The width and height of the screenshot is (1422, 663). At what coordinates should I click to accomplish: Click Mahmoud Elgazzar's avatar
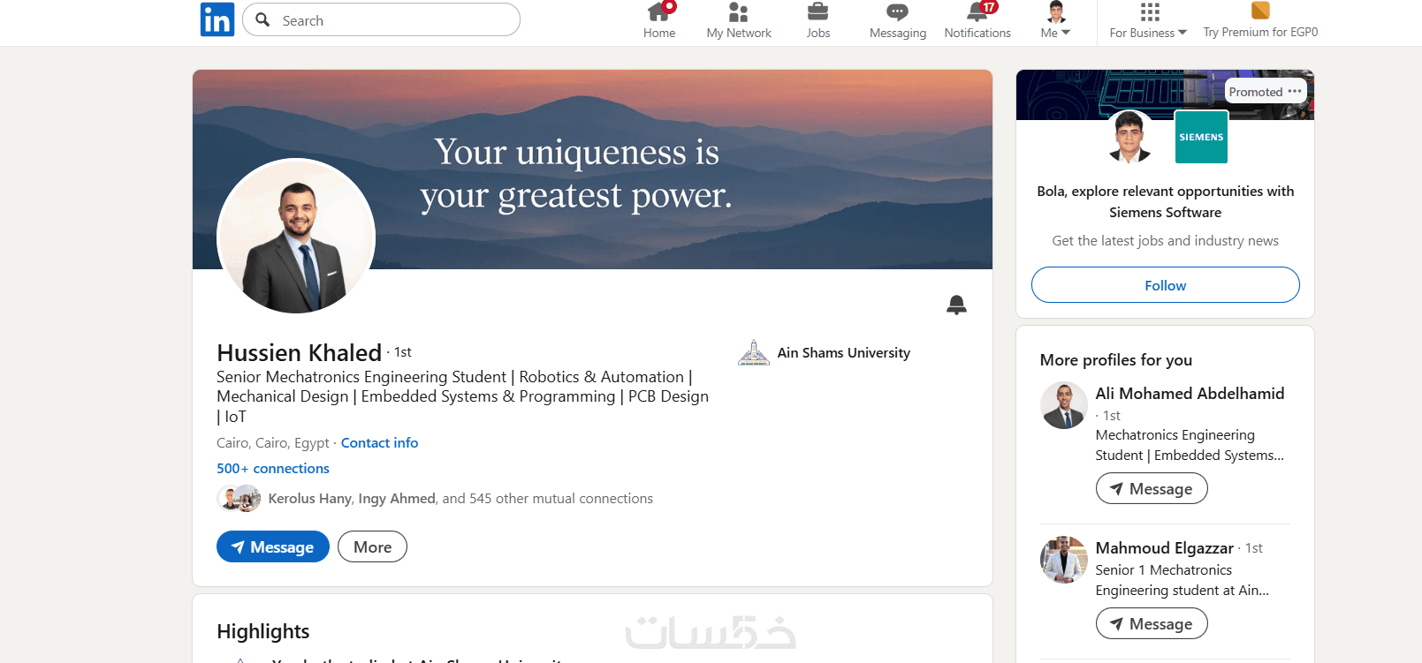1064,560
